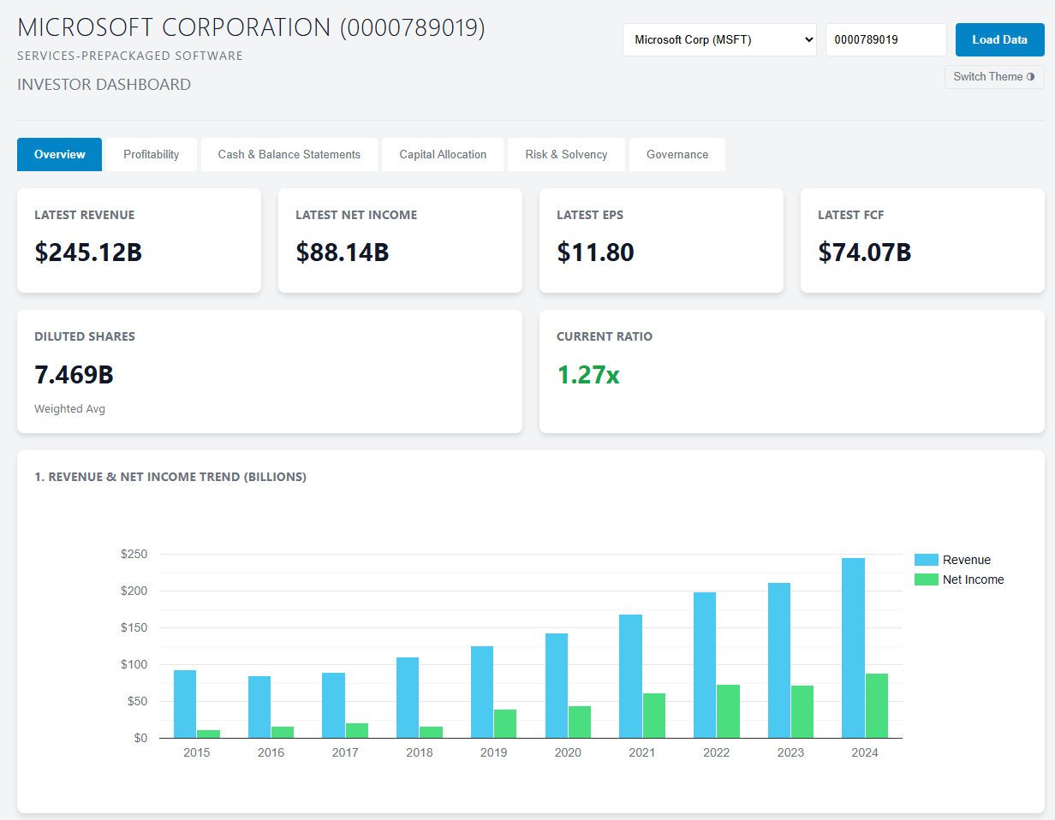Select a company from the ticker dropdown

click(719, 39)
